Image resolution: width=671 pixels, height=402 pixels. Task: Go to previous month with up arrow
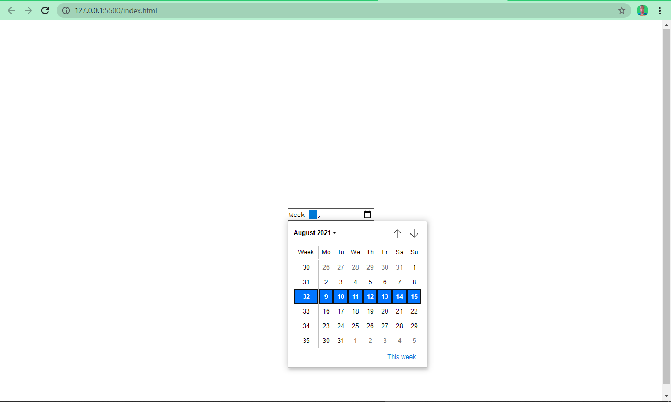397,233
